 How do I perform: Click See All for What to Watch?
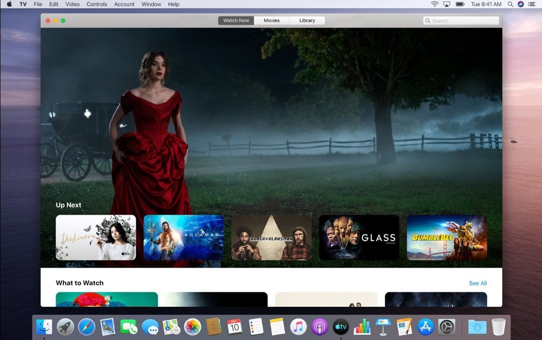tap(478, 283)
